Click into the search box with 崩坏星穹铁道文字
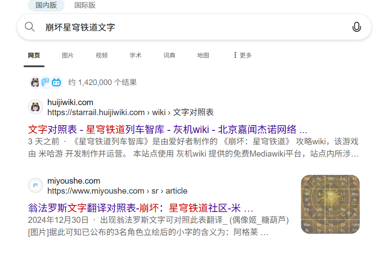This screenshot has height=256, width=382. pyautogui.click(x=194, y=27)
